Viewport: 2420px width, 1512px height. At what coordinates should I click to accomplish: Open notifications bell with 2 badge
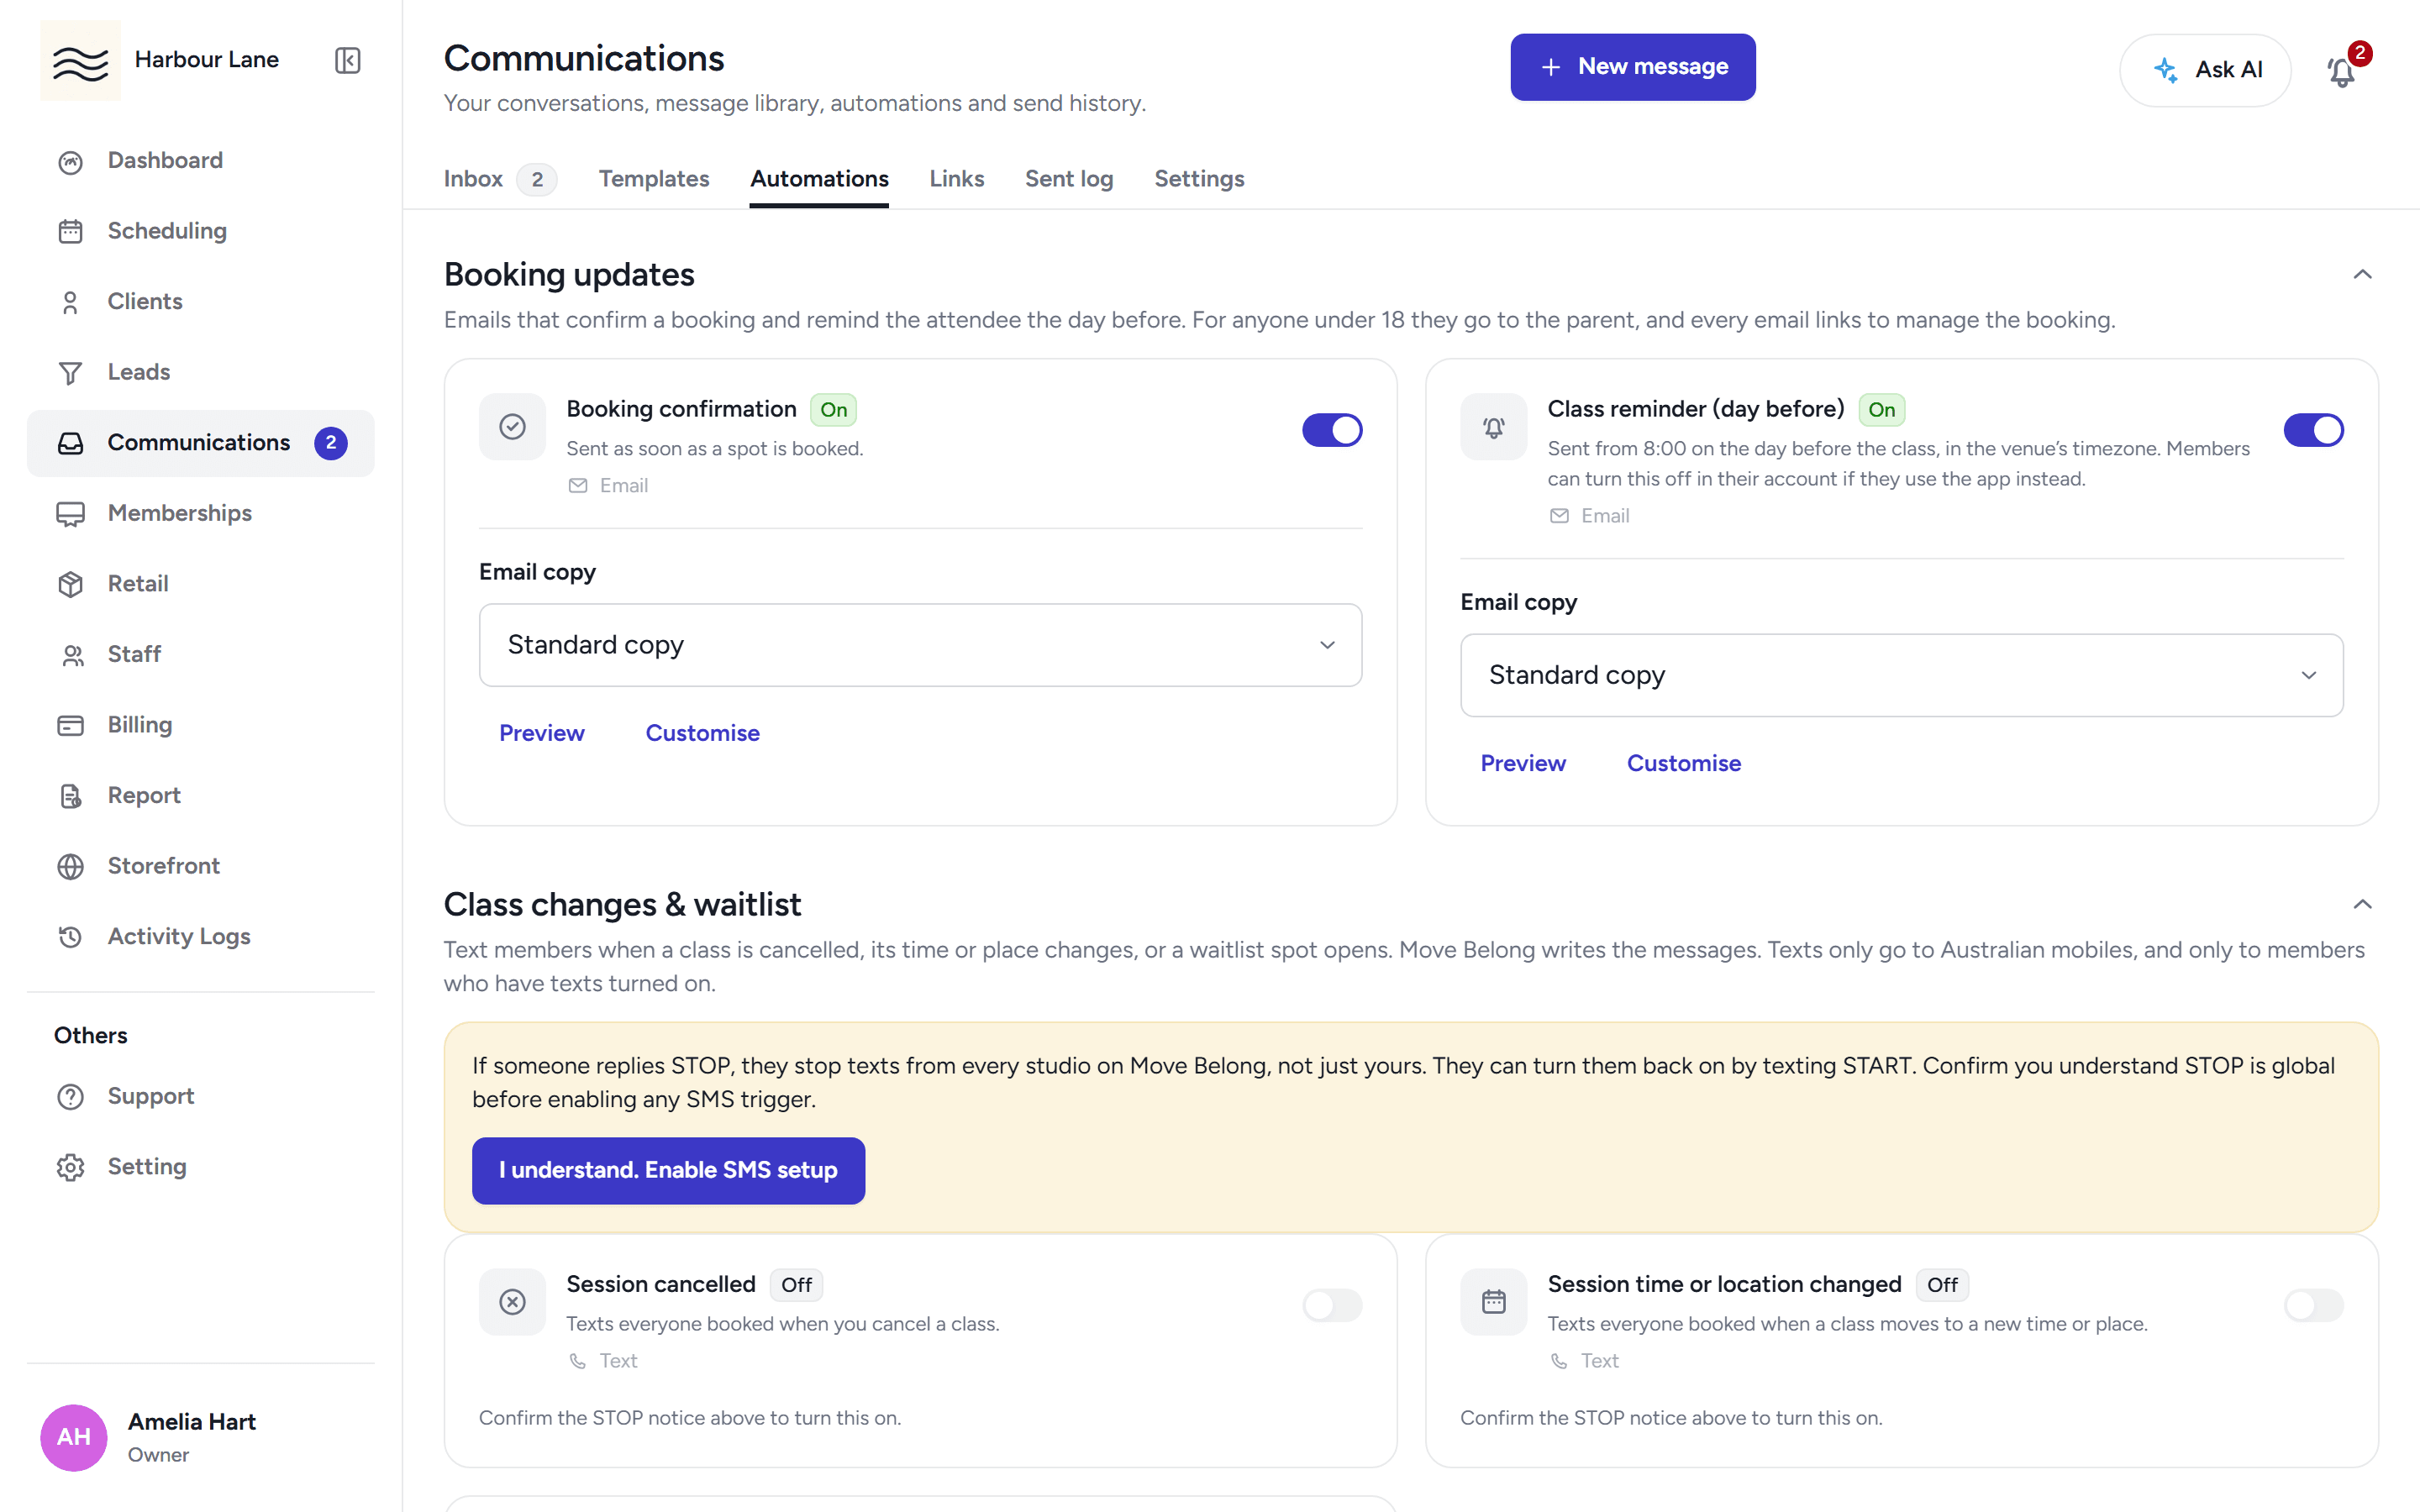click(2342, 70)
